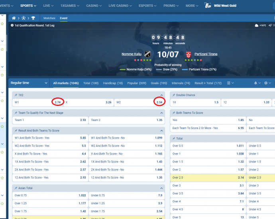Open Nomme Kalju team page
This screenshot has width=275, height=219.
pyautogui.click(x=132, y=54)
